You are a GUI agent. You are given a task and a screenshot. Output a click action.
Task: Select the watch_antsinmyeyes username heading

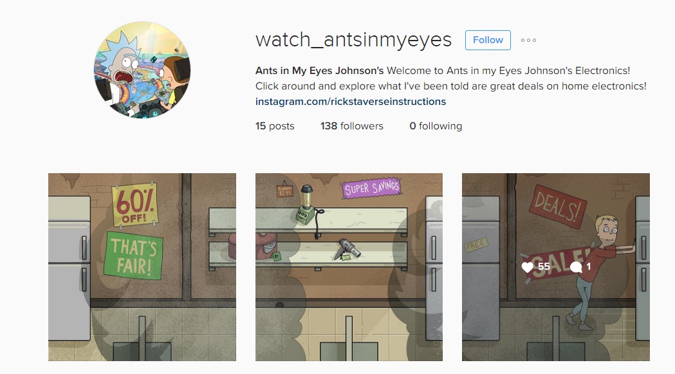click(x=353, y=40)
